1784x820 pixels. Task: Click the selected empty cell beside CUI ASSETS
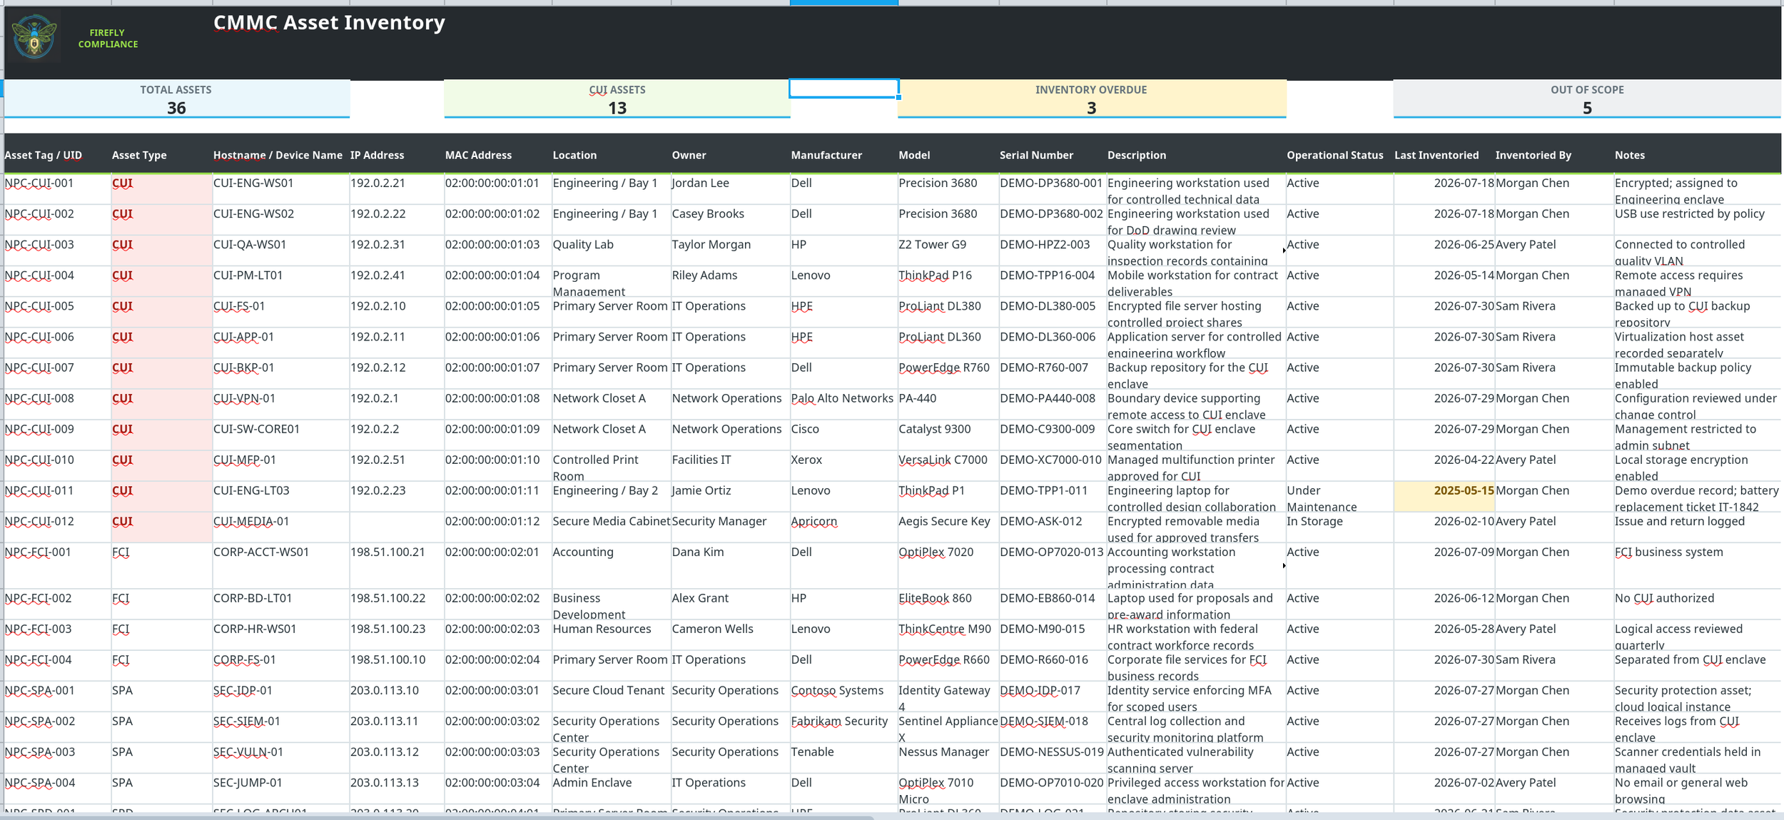point(843,88)
